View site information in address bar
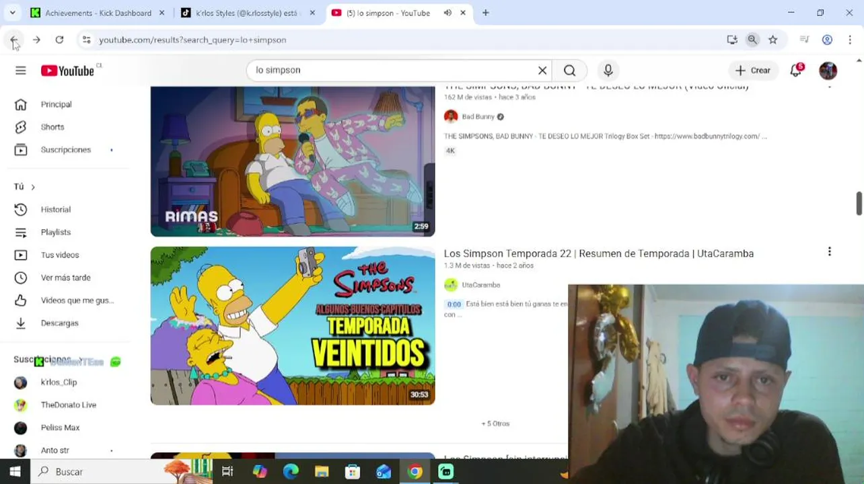 86,40
